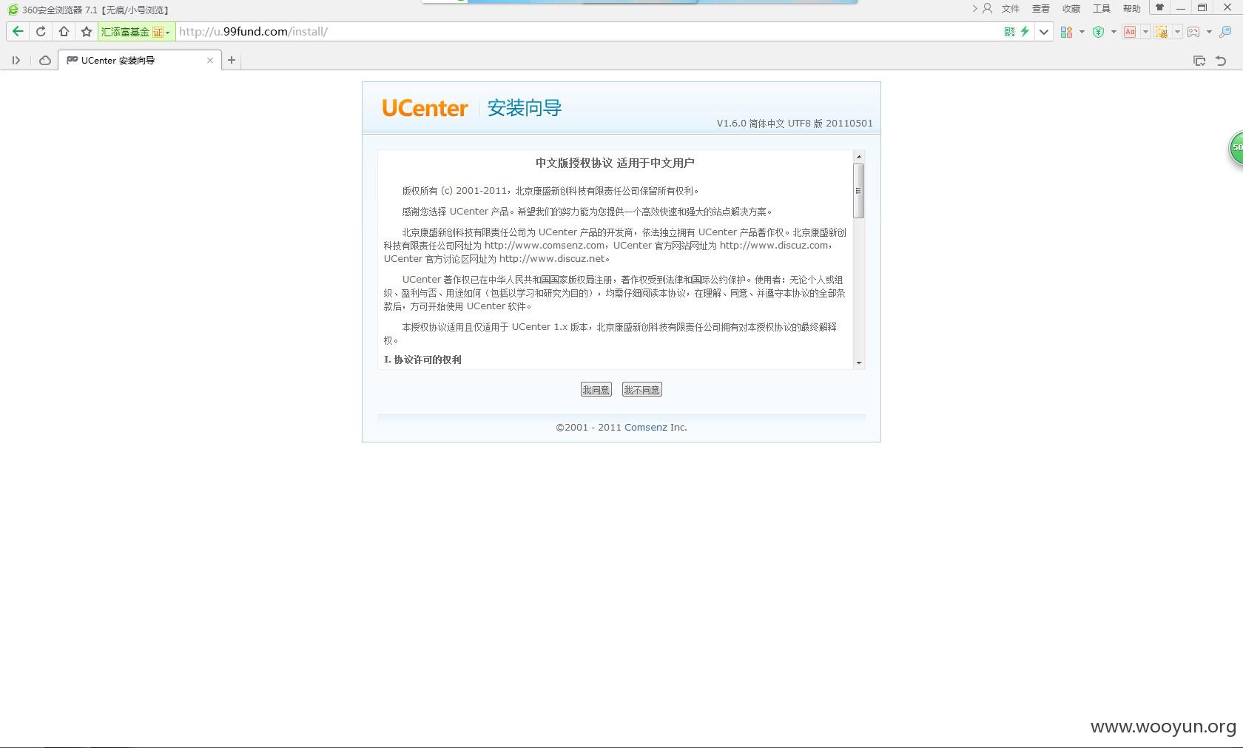Click the blue magnifier search icon
Viewport: 1243px width, 748px height.
1225,32
